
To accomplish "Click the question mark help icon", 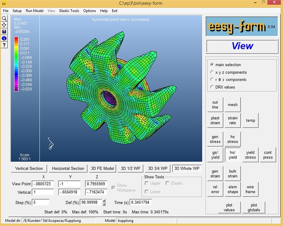I will tap(4, 45).
